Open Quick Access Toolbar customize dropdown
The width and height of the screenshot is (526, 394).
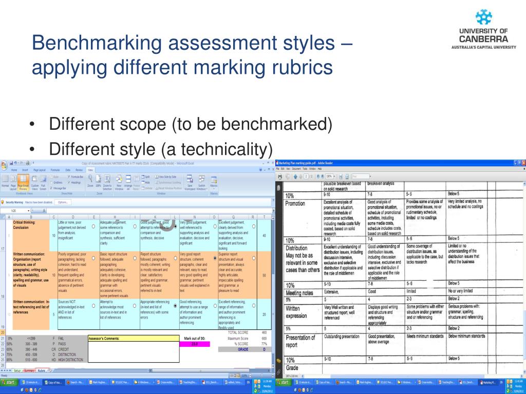[x=33, y=163]
